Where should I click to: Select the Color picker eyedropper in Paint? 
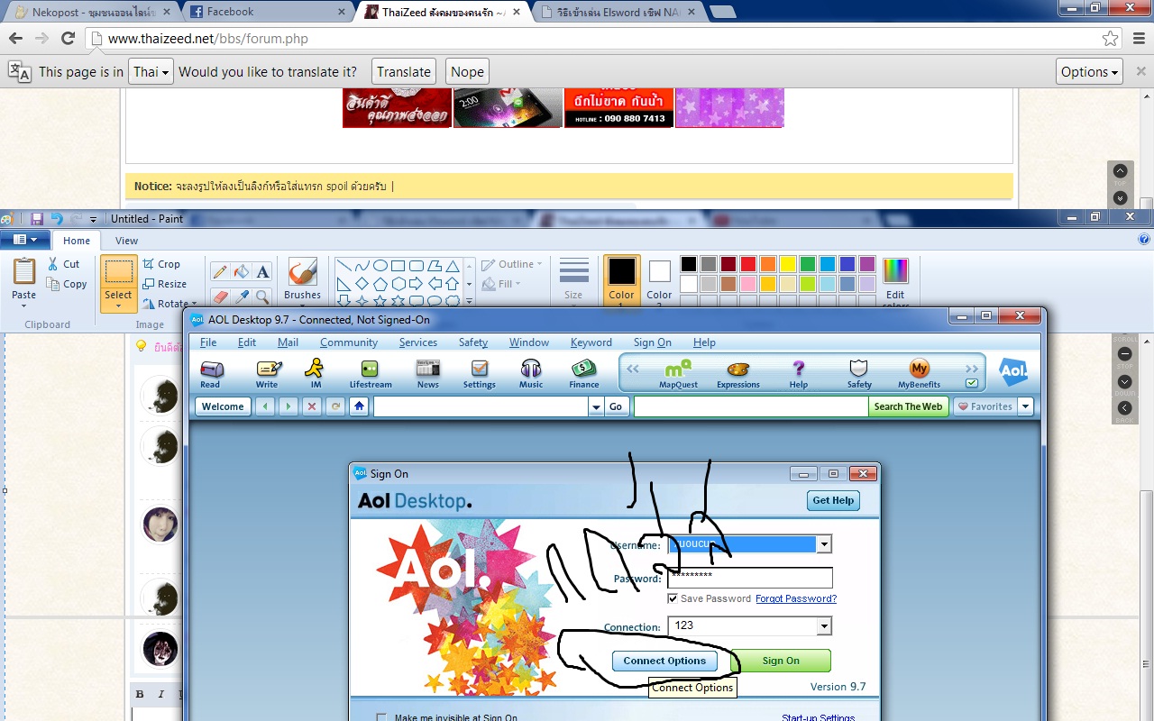pos(242,296)
